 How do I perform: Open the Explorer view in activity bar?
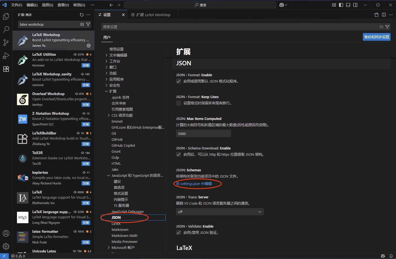pyautogui.click(x=6, y=16)
